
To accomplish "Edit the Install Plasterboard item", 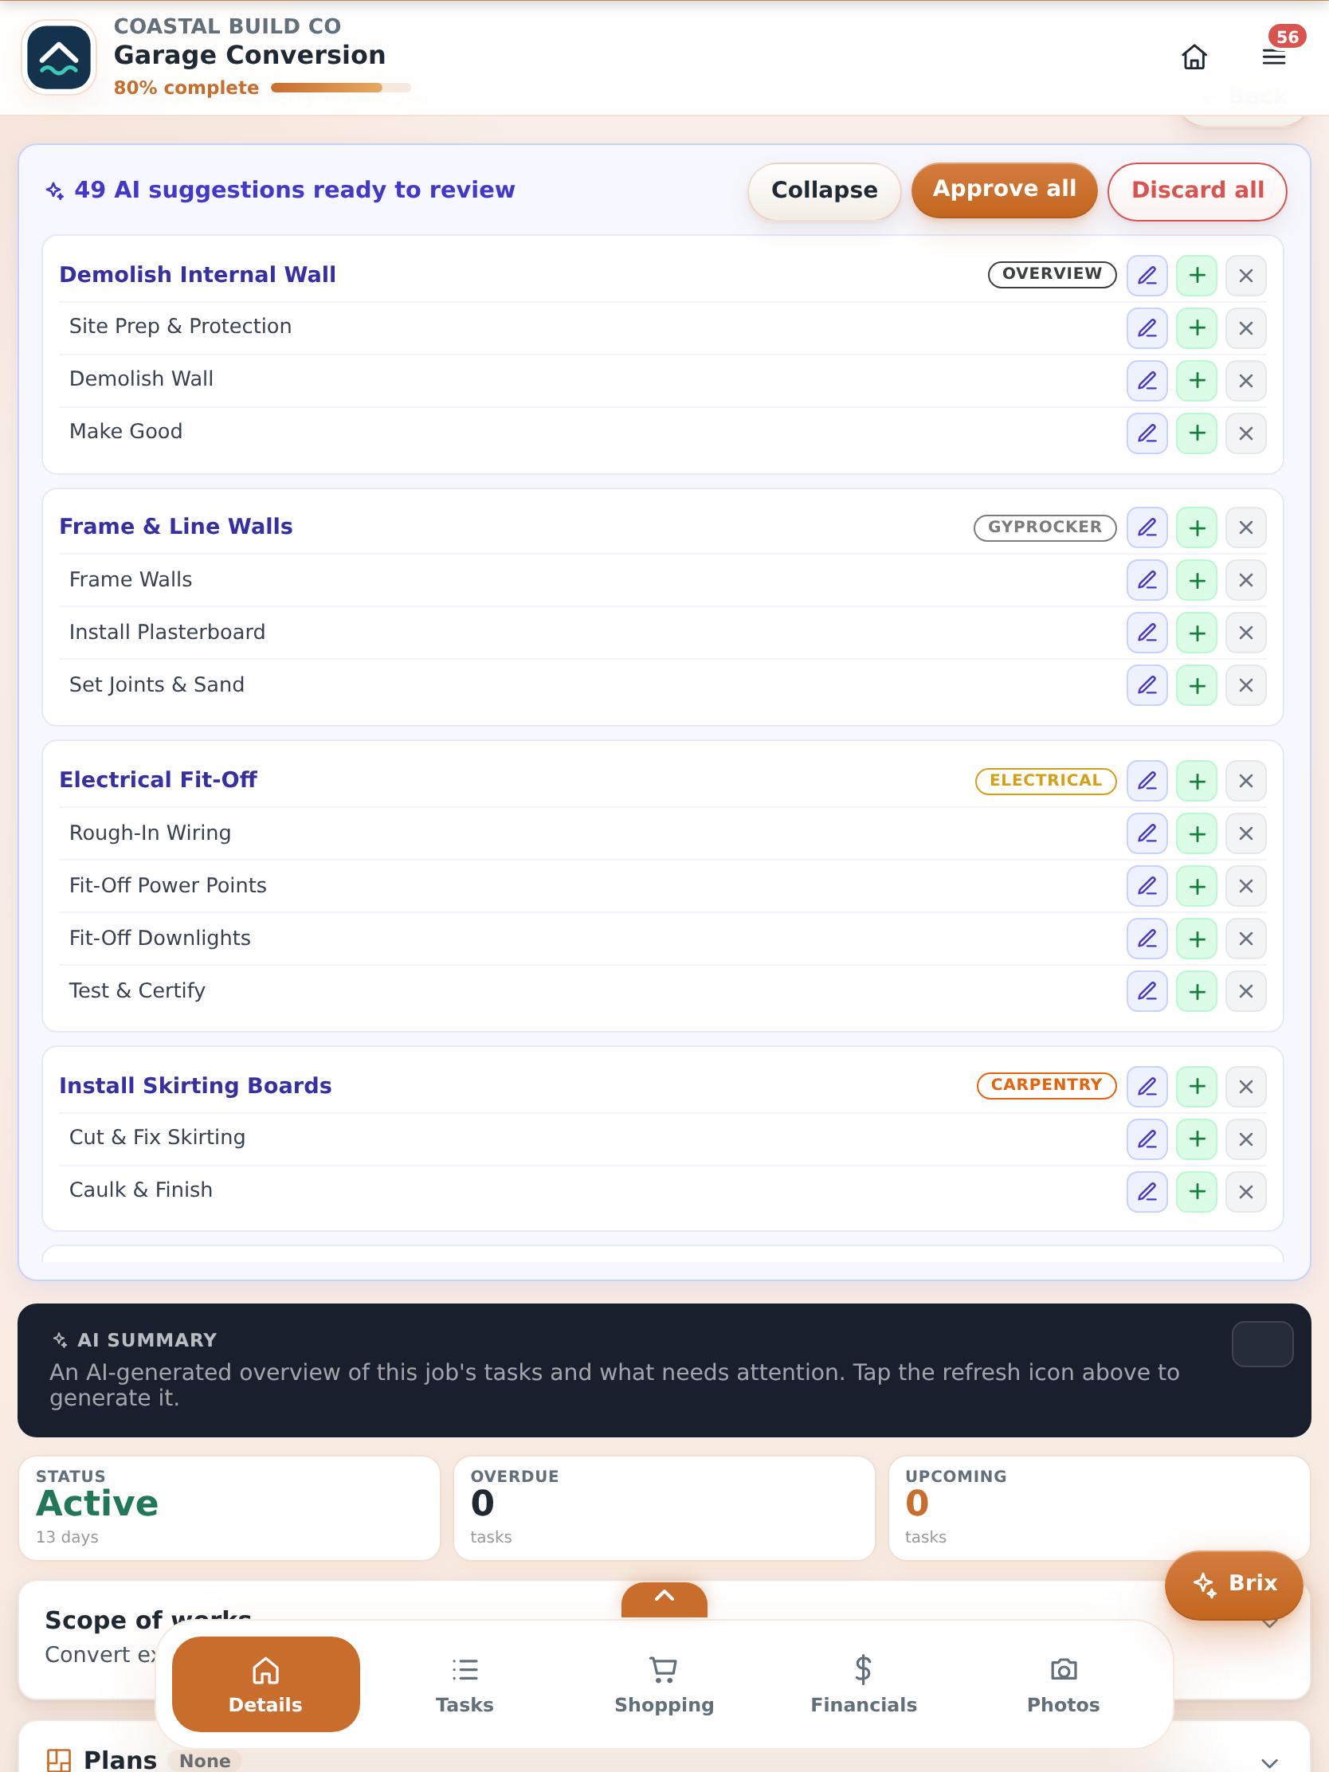I will pyautogui.click(x=1147, y=633).
